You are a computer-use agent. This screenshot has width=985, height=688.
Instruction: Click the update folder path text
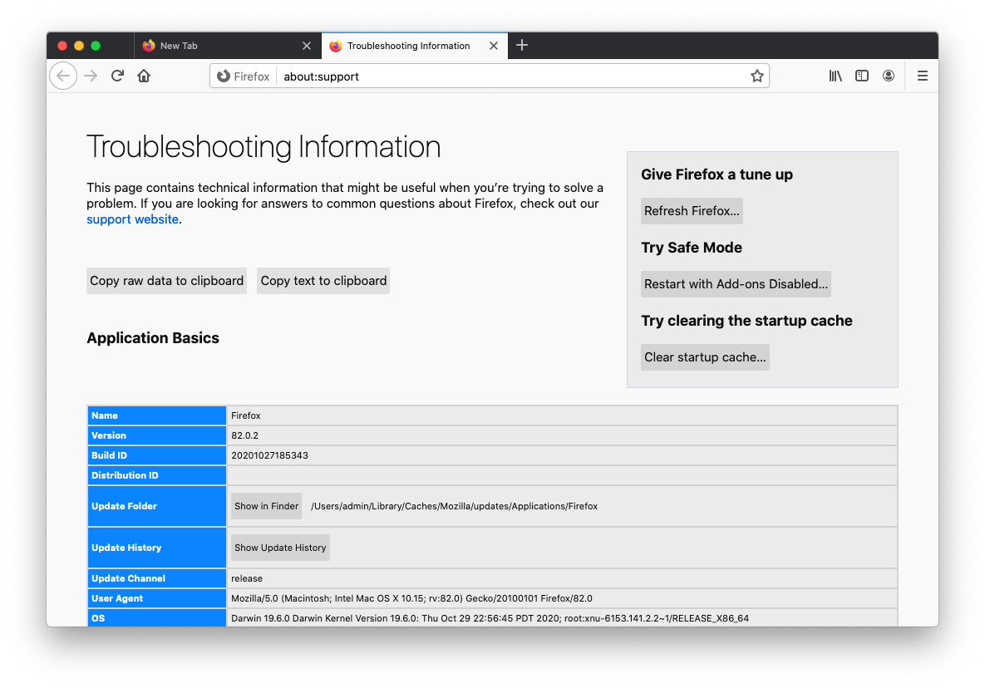click(x=454, y=506)
